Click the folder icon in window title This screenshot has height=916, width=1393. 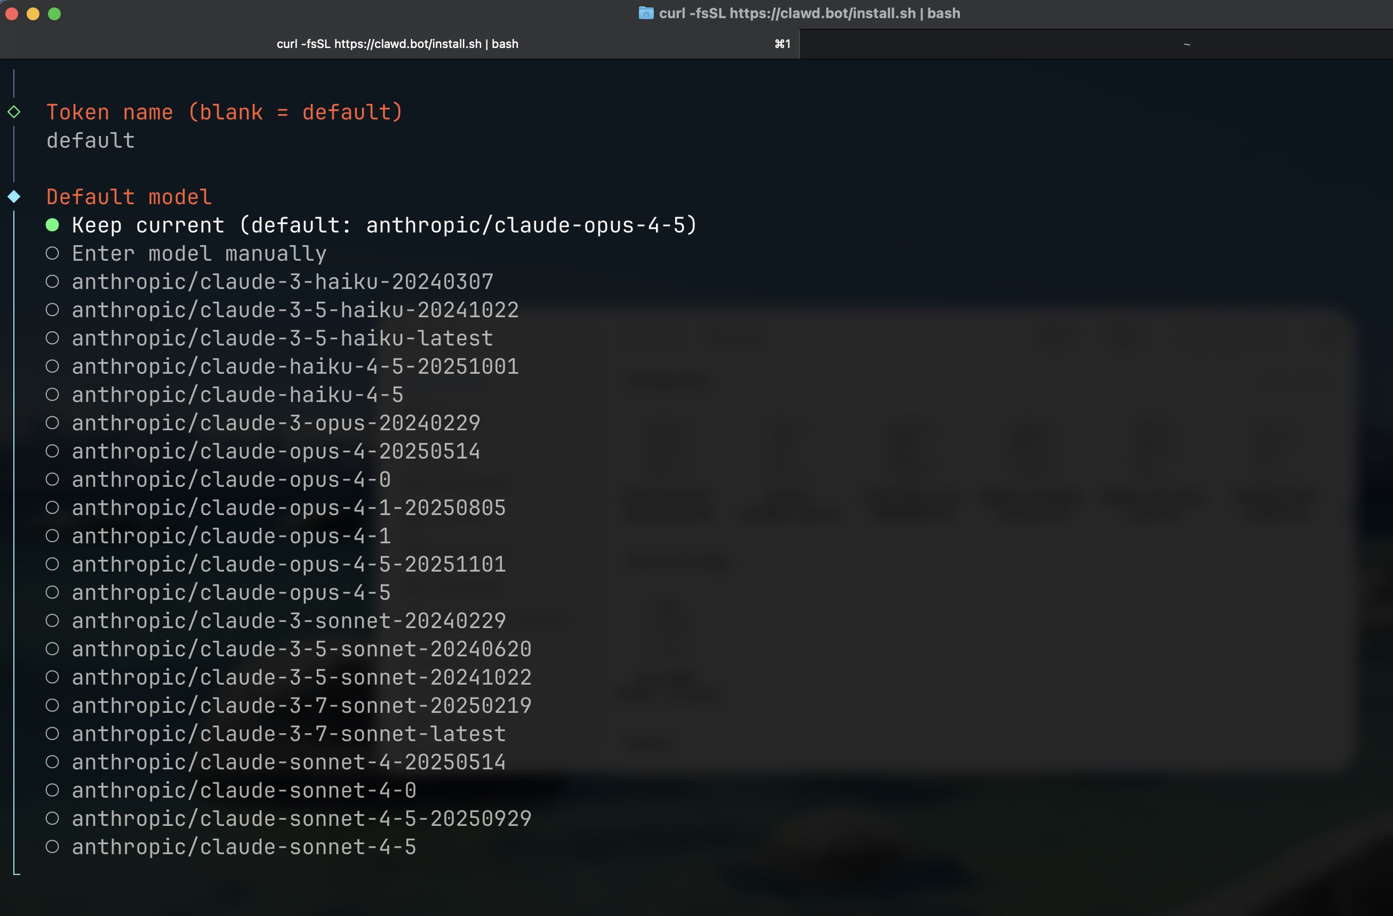coord(646,13)
